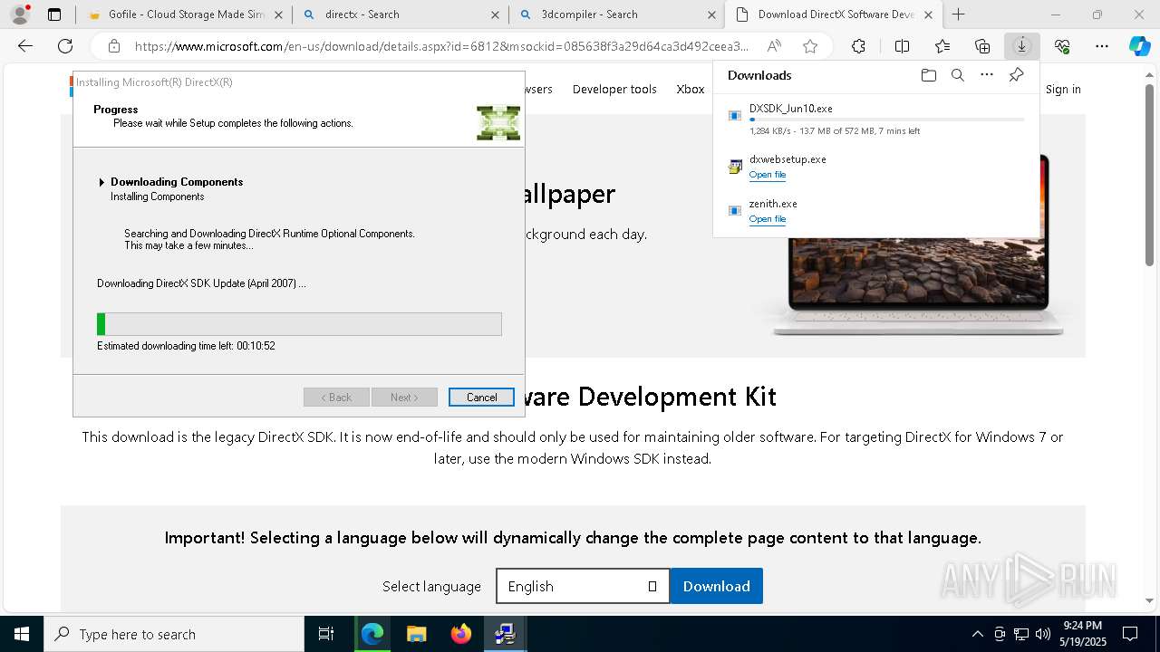The image size is (1160, 652).
Task: Select the DirectX installer taskbar icon
Action: coord(505,634)
